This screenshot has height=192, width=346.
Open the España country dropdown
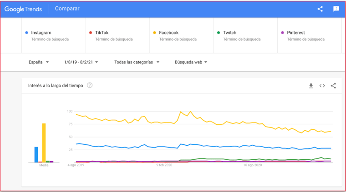[x=39, y=62]
